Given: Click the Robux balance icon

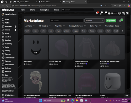Looking at the screenshot, I should (109, 13).
